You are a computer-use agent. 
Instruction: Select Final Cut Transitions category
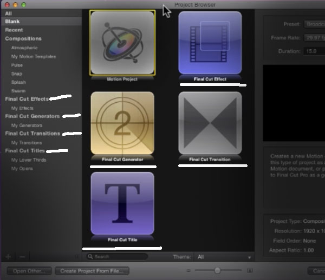(x=32, y=134)
